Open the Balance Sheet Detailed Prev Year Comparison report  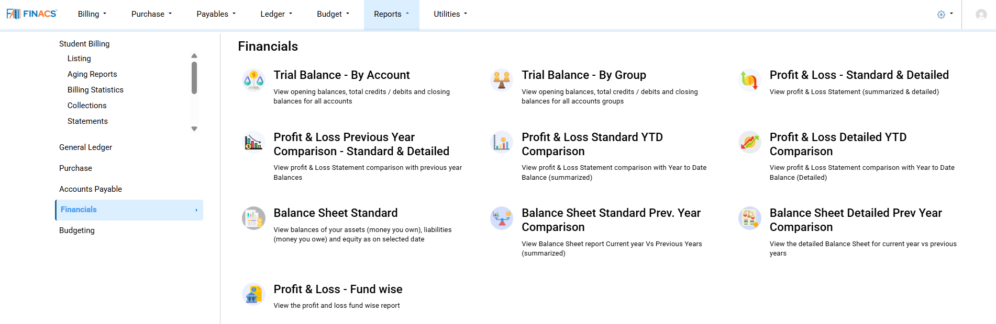855,219
